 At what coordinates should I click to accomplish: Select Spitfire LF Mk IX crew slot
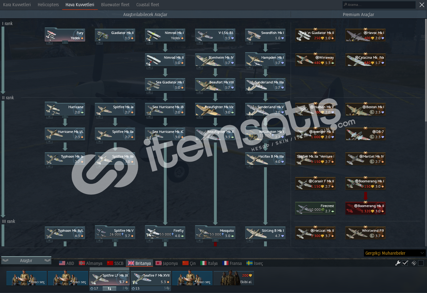tap(109, 278)
